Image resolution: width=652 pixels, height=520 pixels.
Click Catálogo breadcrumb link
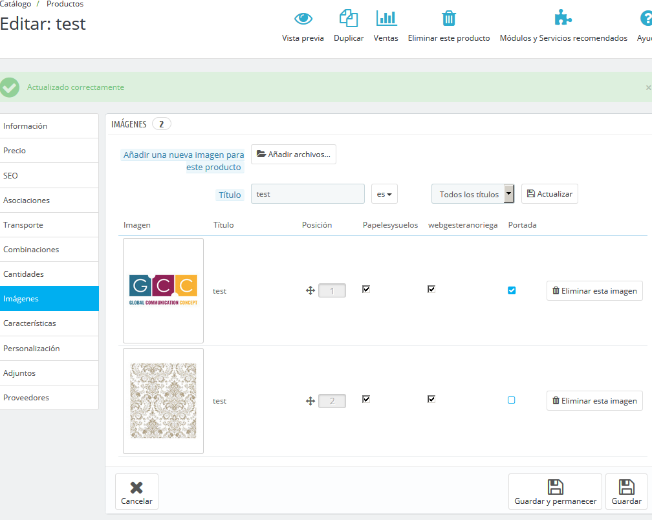point(16,4)
